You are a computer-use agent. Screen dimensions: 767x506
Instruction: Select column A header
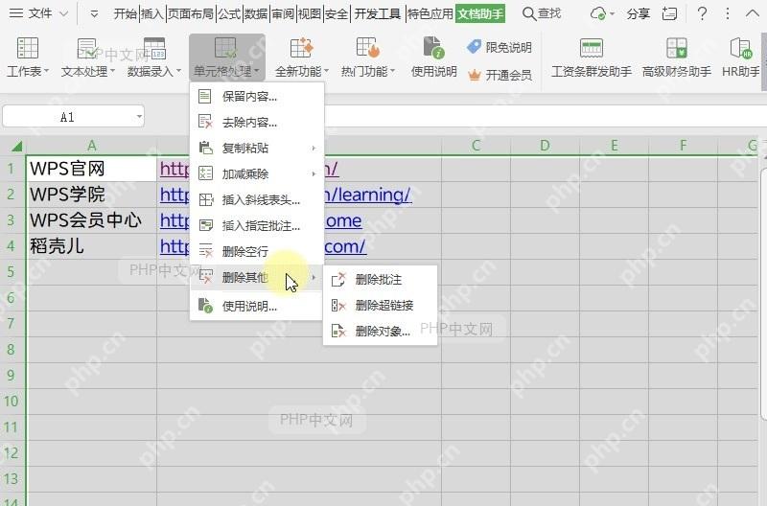(91, 146)
